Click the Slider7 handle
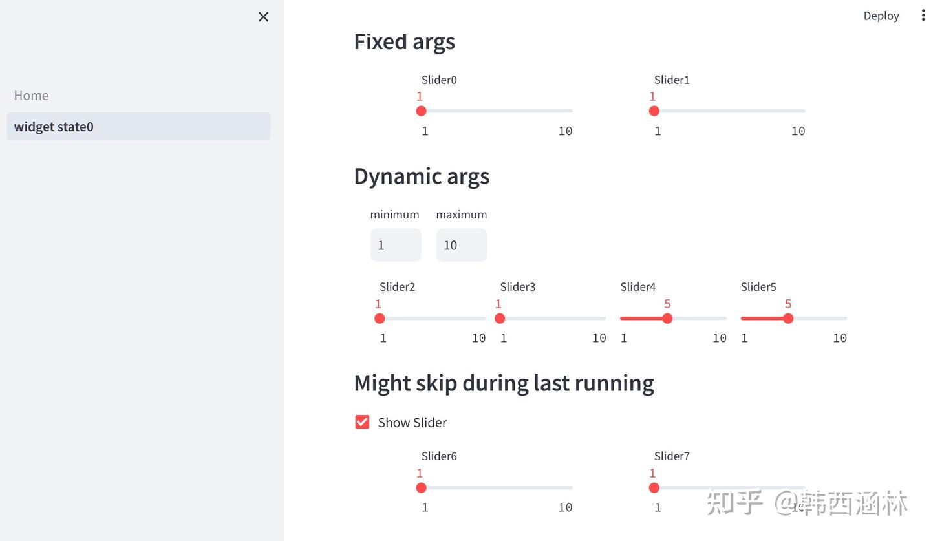Screen dimensions: 931x541 [x=654, y=487]
